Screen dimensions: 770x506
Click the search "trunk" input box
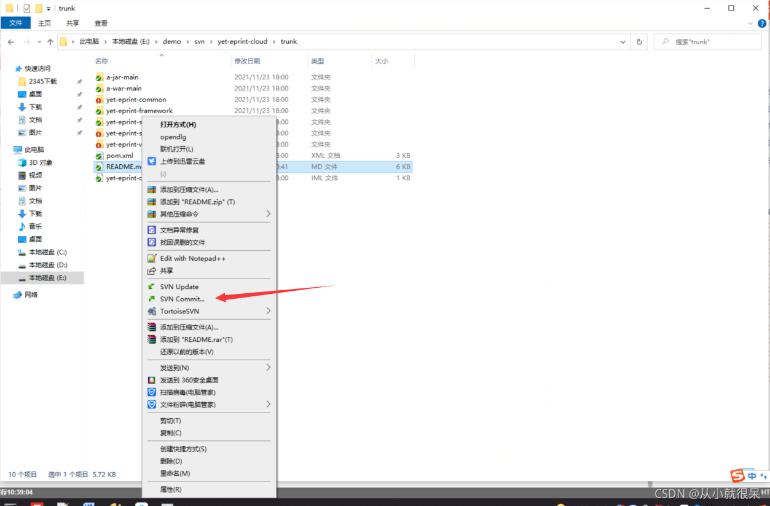point(708,42)
